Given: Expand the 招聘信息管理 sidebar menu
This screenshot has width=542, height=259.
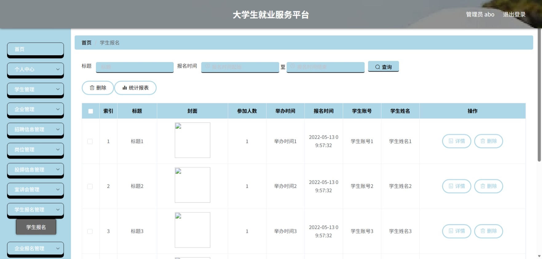Looking at the screenshot, I should click(35, 129).
